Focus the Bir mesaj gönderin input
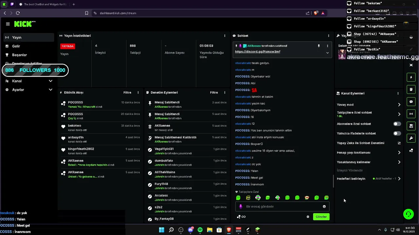Viewport: 419px width, 235px height. coord(282,206)
